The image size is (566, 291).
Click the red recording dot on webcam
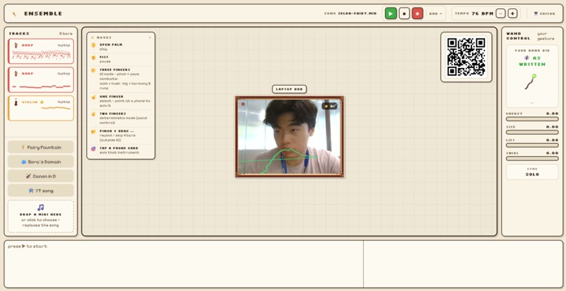coord(243,104)
